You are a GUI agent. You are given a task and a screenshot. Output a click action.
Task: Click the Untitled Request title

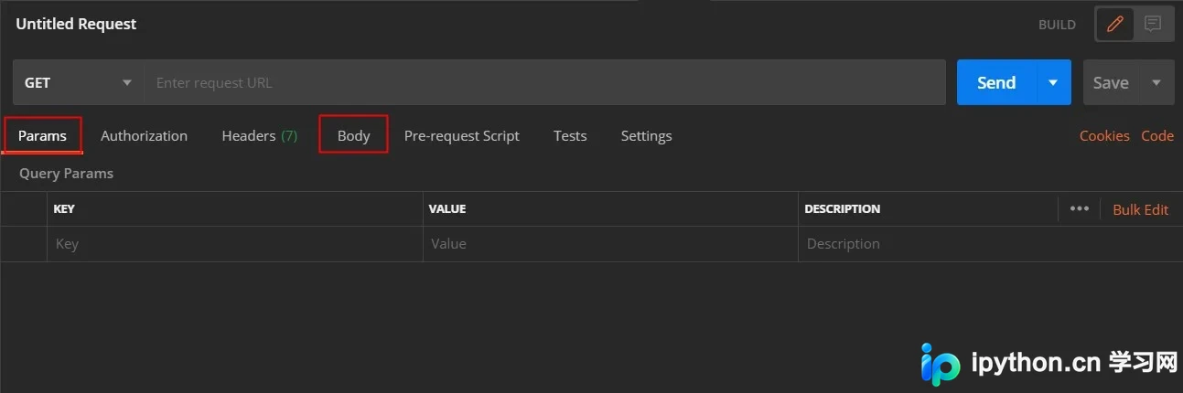[76, 25]
